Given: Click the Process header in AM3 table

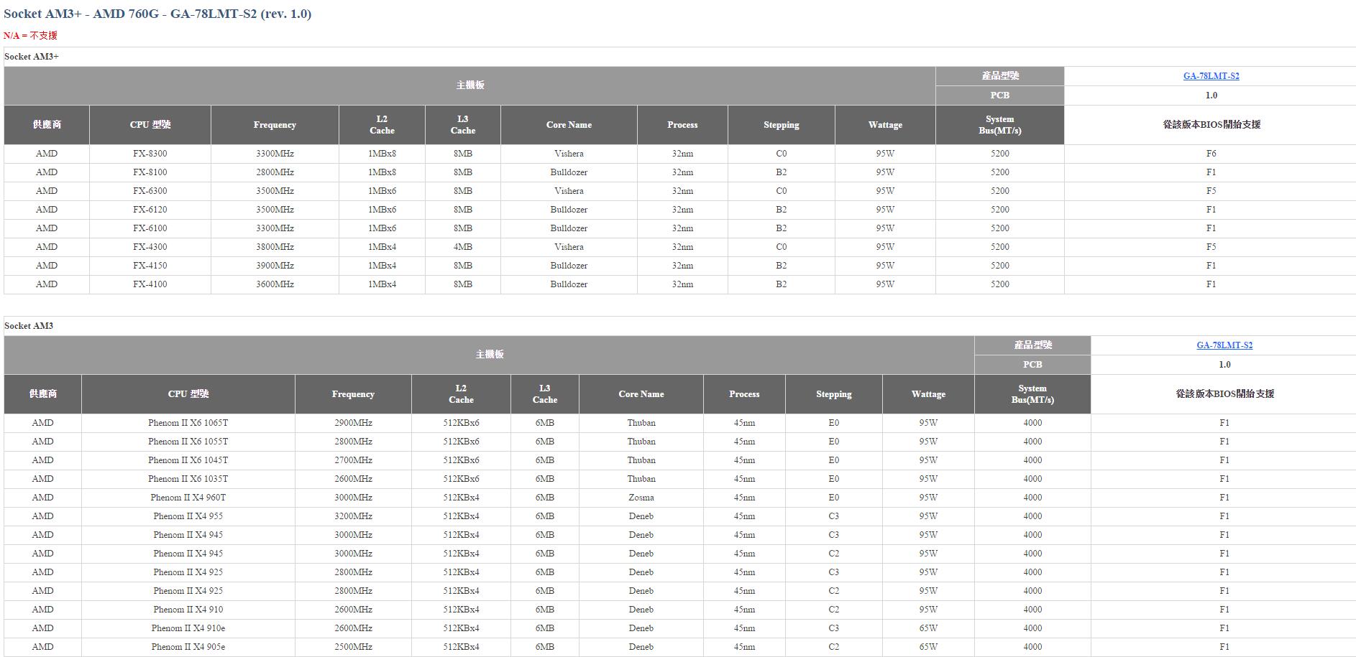Looking at the screenshot, I should coord(744,394).
